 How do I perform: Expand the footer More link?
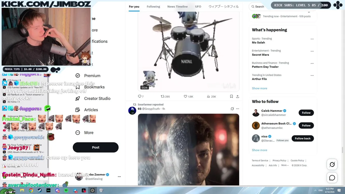(285, 165)
